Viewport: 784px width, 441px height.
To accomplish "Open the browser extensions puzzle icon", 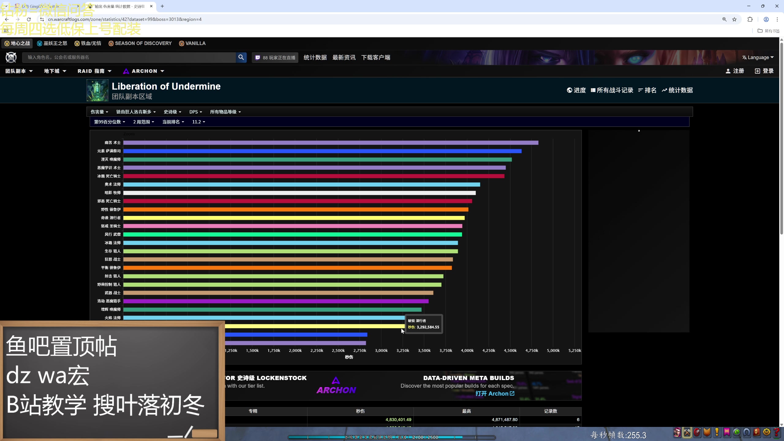I will pos(750,19).
